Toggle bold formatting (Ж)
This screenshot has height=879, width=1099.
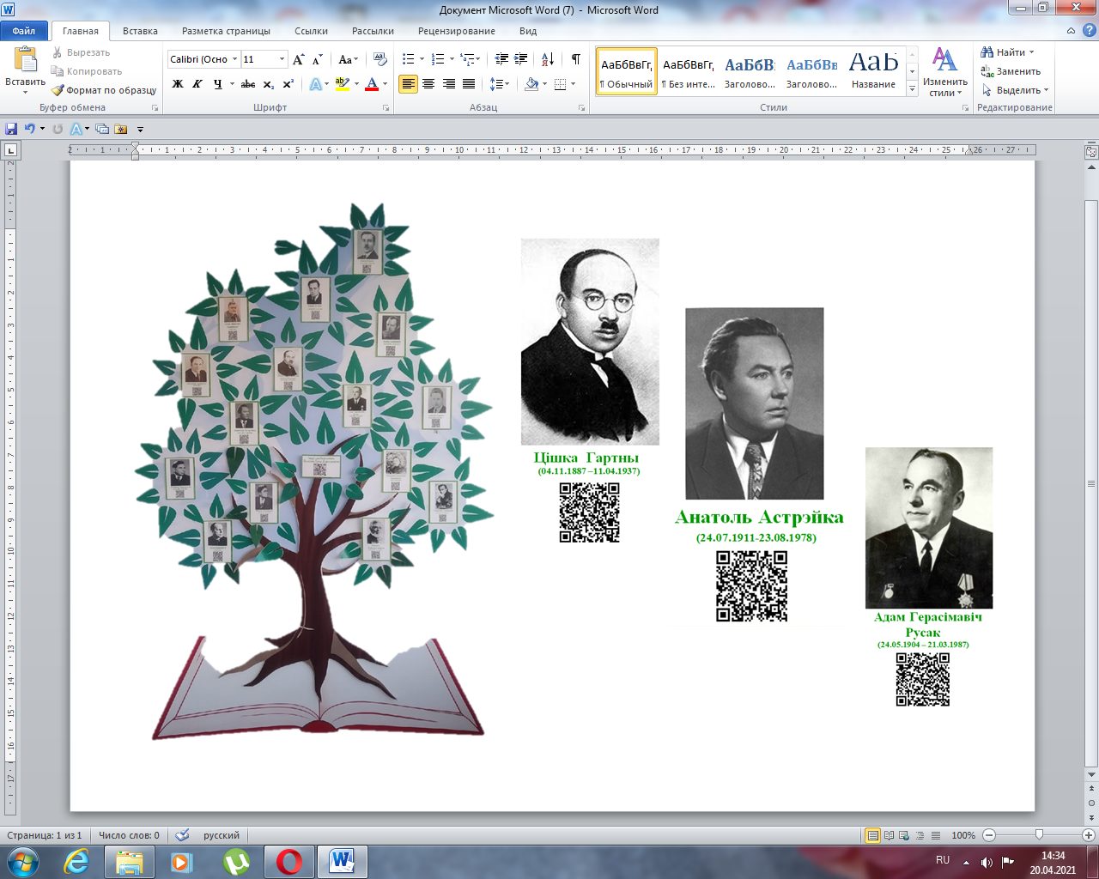tap(178, 84)
